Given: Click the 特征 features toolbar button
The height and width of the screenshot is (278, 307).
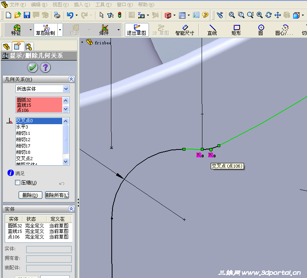Looking at the screenshot, I should tap(16, 30).
